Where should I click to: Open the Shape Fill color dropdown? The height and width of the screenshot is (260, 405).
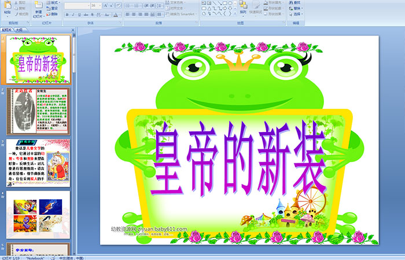click(274, 2)
